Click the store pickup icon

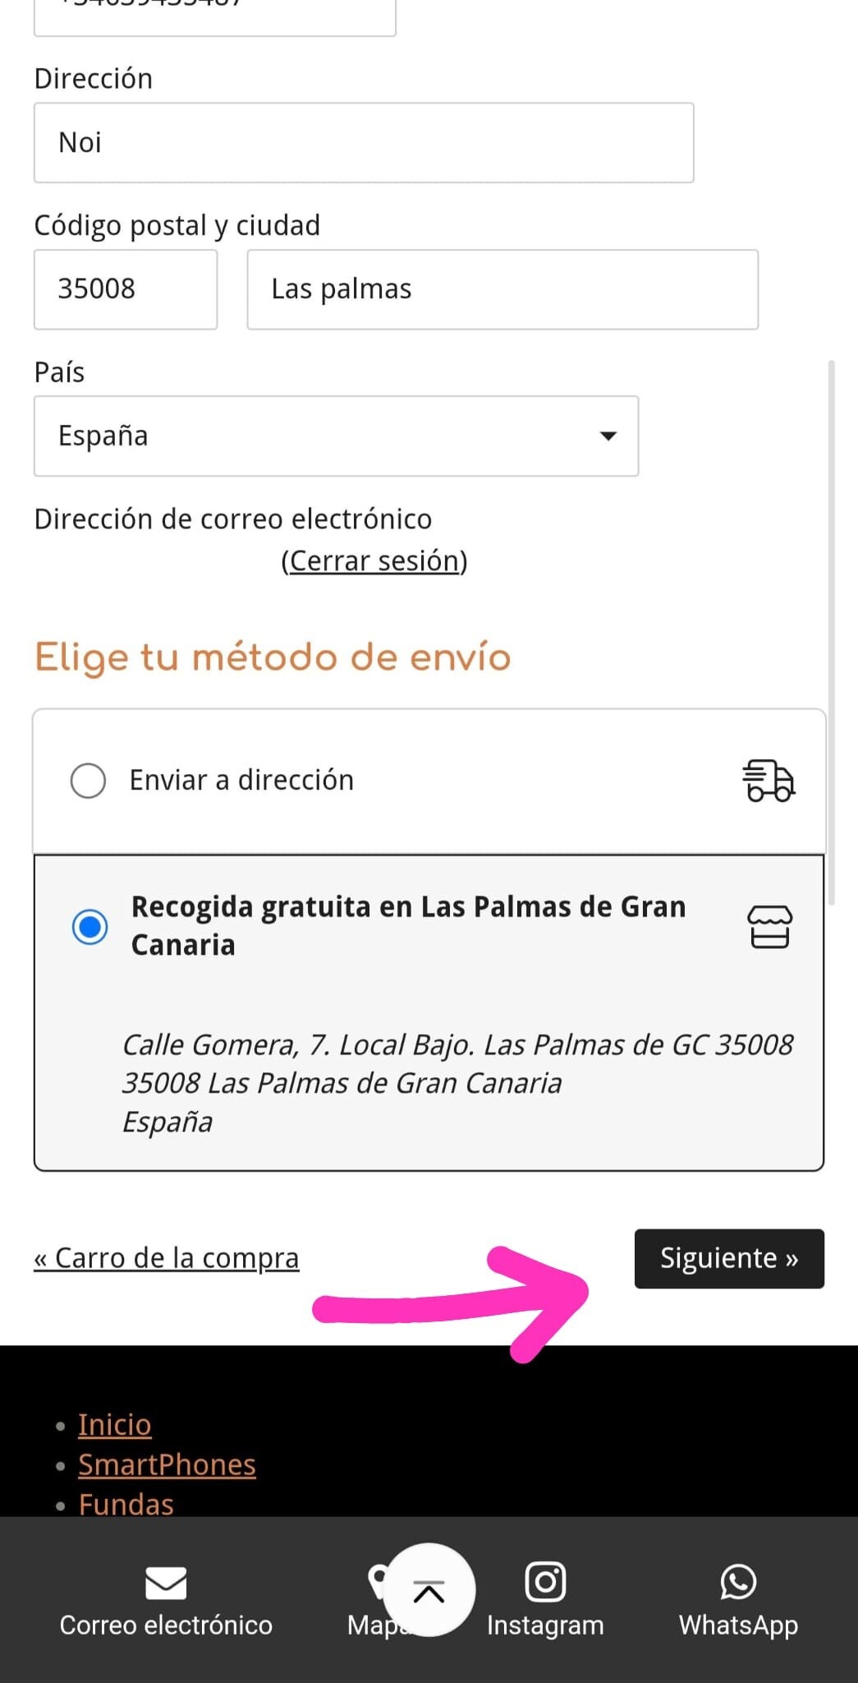769,927
